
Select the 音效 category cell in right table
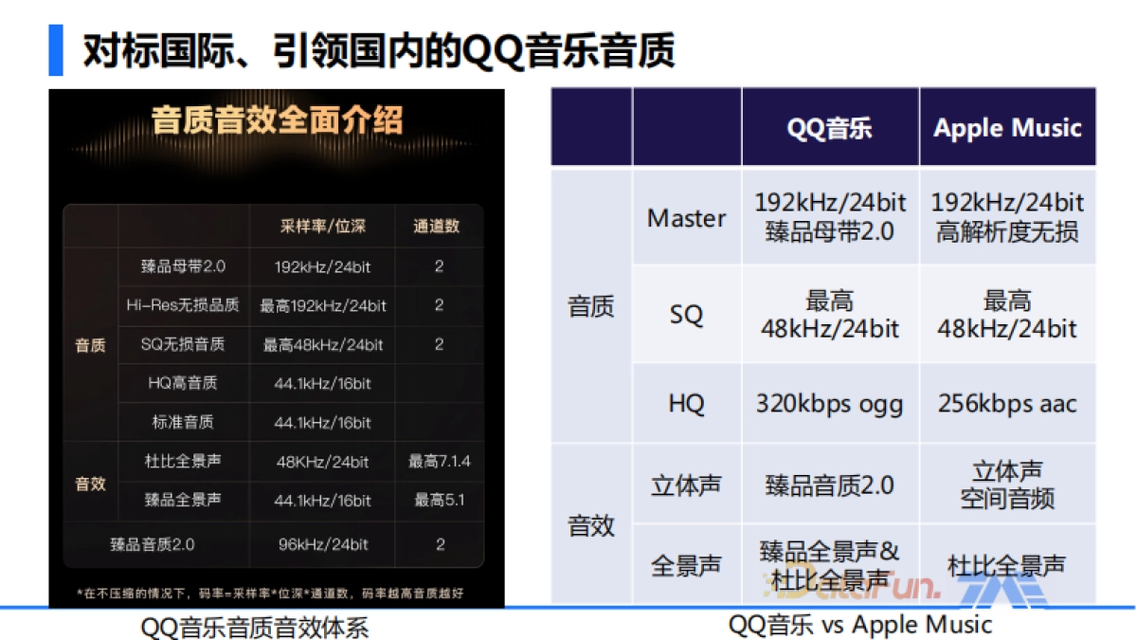point(591,524)
